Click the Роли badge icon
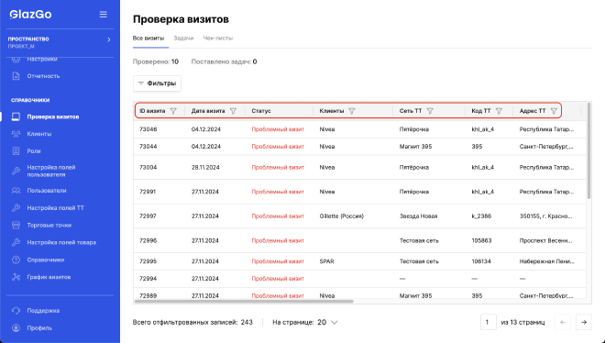 [16, 151]
